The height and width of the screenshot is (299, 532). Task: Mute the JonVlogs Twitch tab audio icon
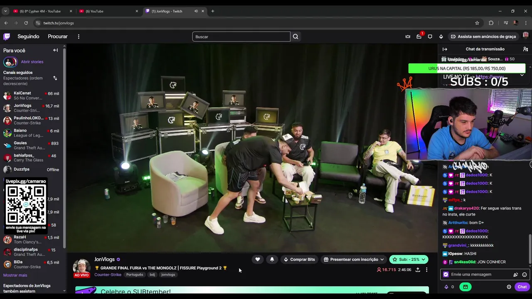click(x=196, y=11)
